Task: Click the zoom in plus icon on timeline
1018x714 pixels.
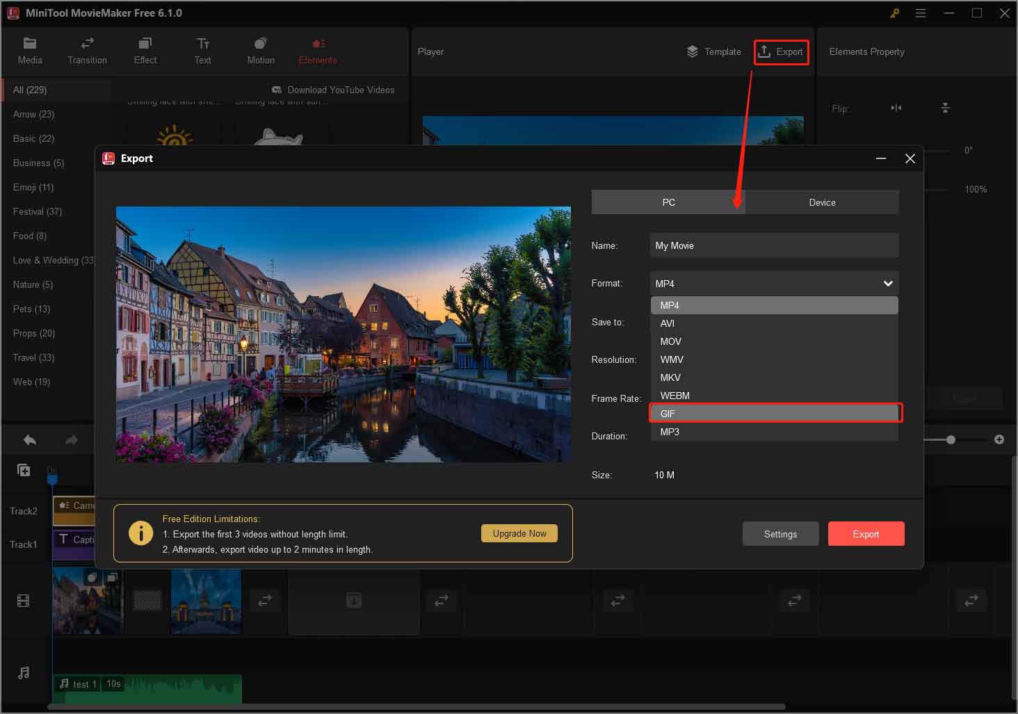Action: click(x=999, y=439)
